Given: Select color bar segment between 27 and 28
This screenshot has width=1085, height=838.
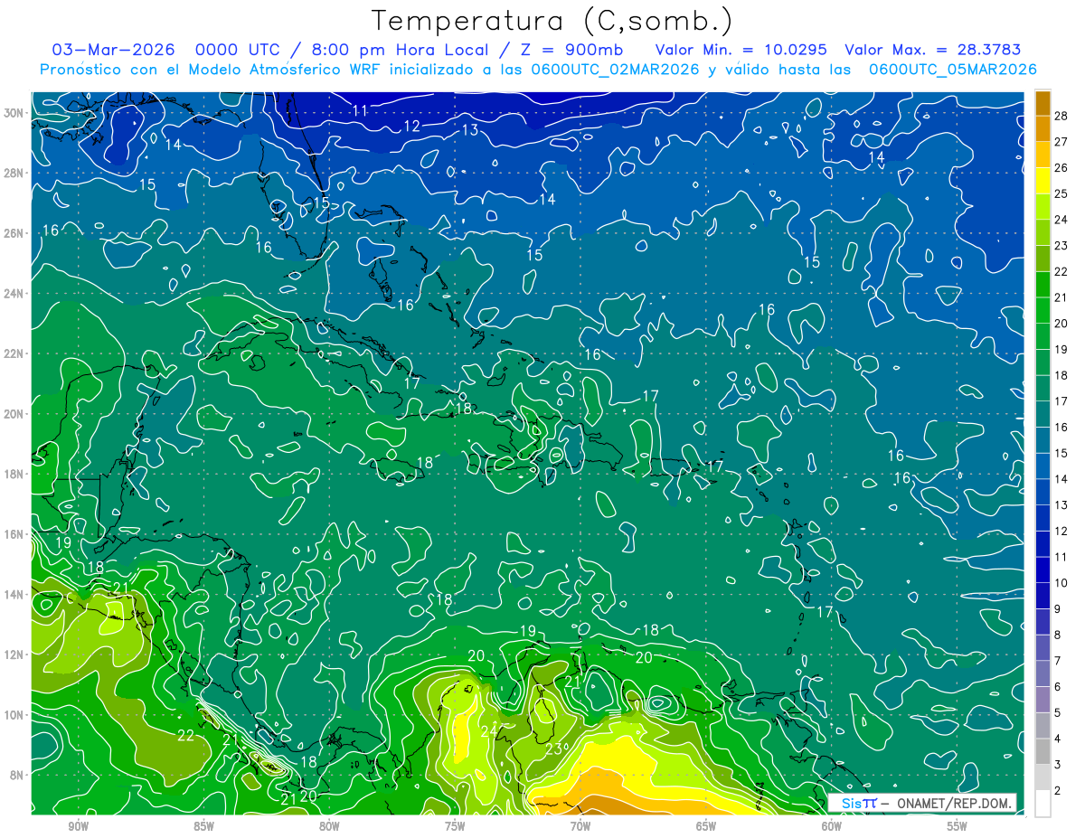Looking at the screenshot, I should [x=1043, y=128].
